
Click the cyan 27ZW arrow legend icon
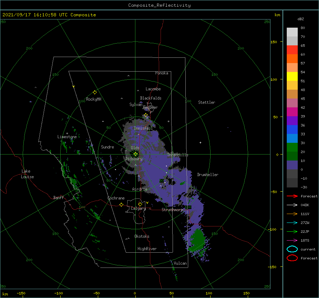292,223
